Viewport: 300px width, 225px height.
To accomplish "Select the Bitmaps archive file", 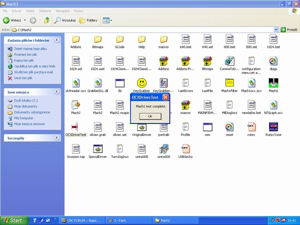I will click(x=207, y=63).
